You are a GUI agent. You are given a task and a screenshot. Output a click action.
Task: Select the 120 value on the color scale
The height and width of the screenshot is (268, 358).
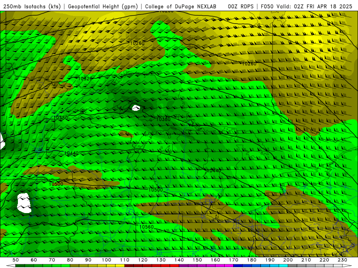[x=143, y=260]
